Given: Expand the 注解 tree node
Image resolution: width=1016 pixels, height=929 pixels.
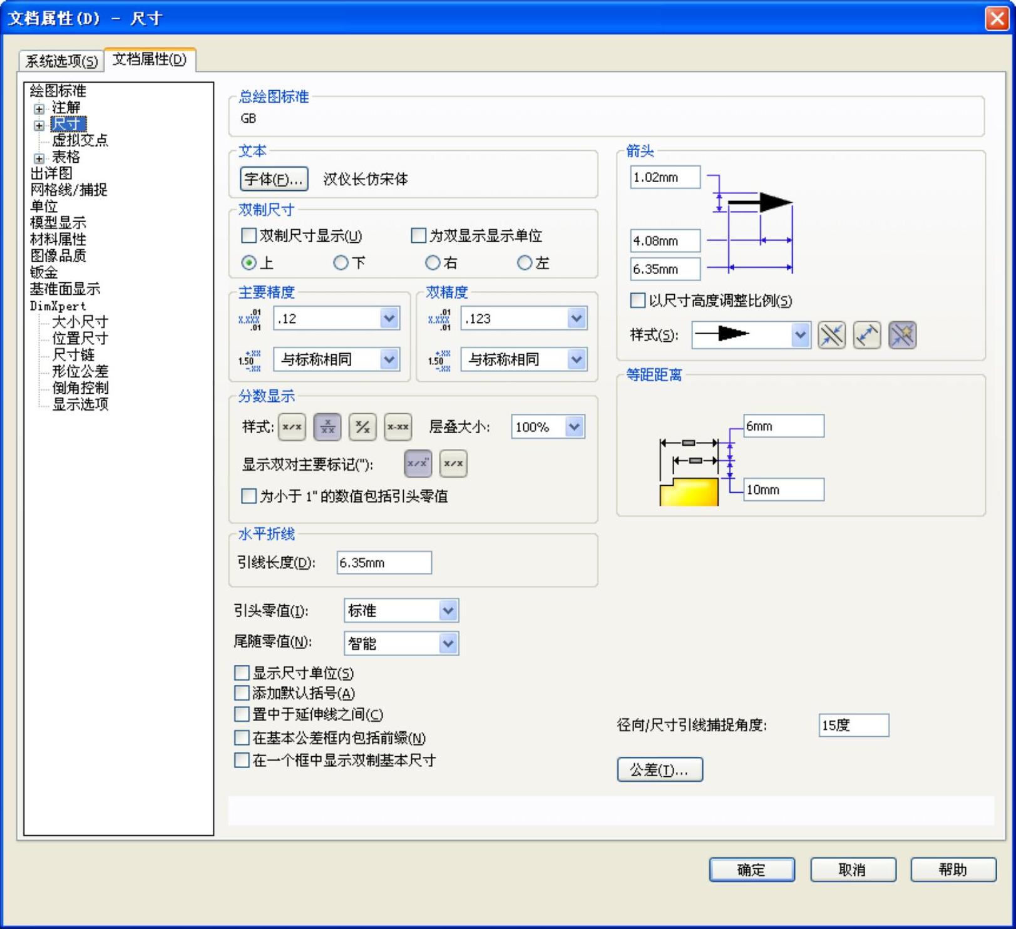Looking at the screenshot, I should [x=39, y=108].
